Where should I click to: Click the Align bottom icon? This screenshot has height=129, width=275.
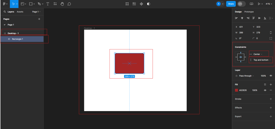coord(265,18)
